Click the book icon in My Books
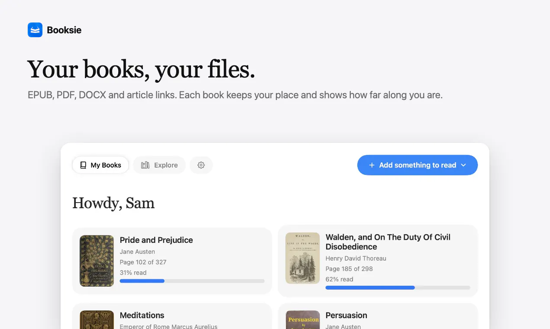The height and width of the screenshot is (329, 550). coord(83,165)
